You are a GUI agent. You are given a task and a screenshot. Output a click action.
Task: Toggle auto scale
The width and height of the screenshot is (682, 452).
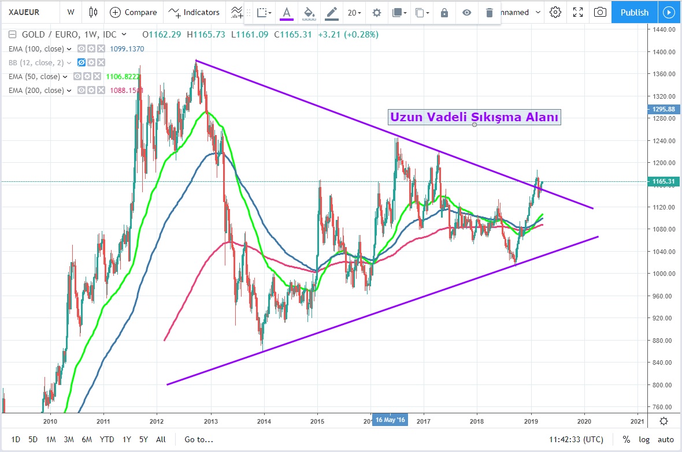pos(665,439)
